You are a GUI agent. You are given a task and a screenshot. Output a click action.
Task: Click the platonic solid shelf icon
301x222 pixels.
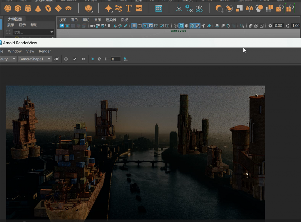88,9
